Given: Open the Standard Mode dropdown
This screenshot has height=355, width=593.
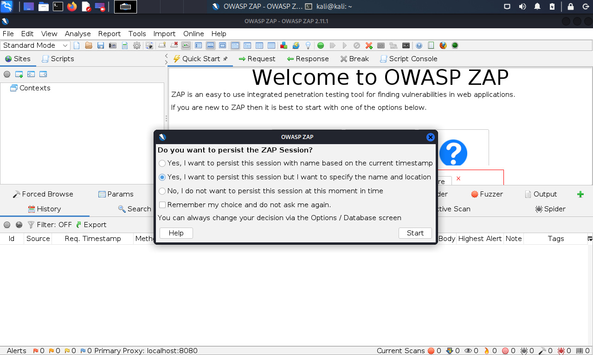Looking at the screenshot, I should click(35, 45).
